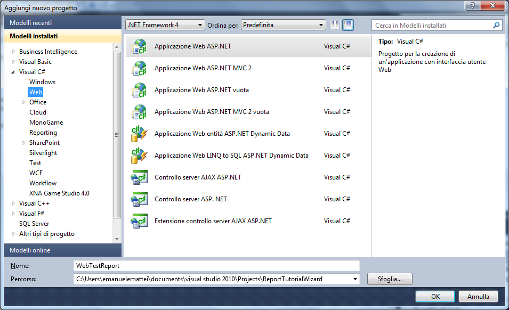The height and width of the screenshot is (310, 509).
Task: Collapse the Visual C# tree node
Action: coord(13,72)
